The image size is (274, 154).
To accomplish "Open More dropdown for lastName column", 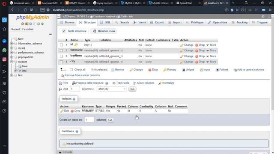I will (211, 56).
